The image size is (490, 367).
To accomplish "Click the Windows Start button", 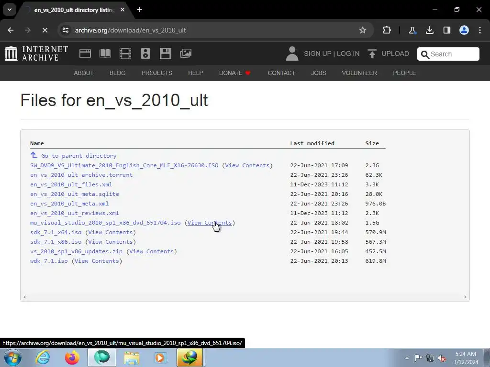I will click(13, 357).
